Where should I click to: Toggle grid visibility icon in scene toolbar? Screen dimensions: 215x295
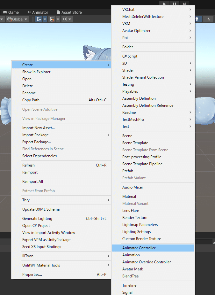[x=39, y=19]
